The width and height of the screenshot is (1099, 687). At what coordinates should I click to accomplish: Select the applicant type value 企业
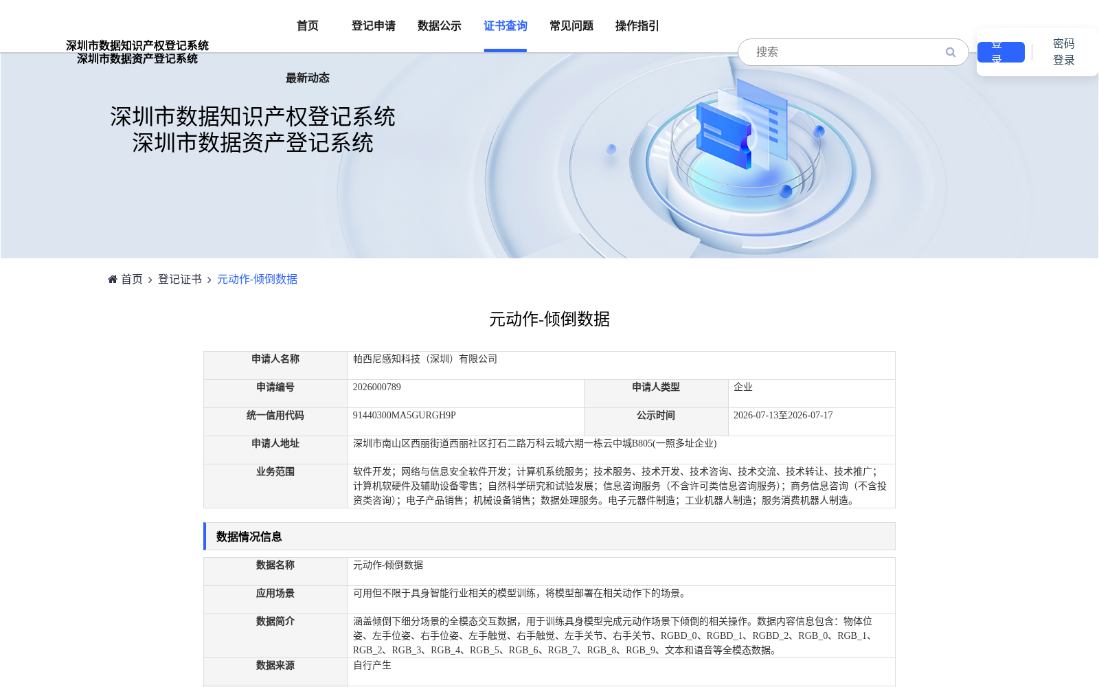[x=743, y=387]
